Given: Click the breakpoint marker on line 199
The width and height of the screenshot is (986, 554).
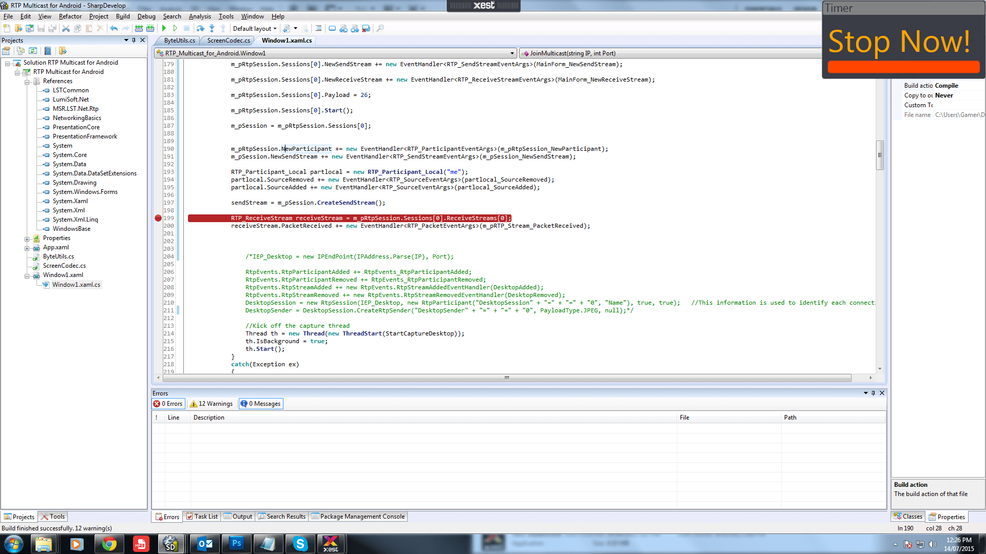Looking at the screenshot, I should click(x=158, y=218).
